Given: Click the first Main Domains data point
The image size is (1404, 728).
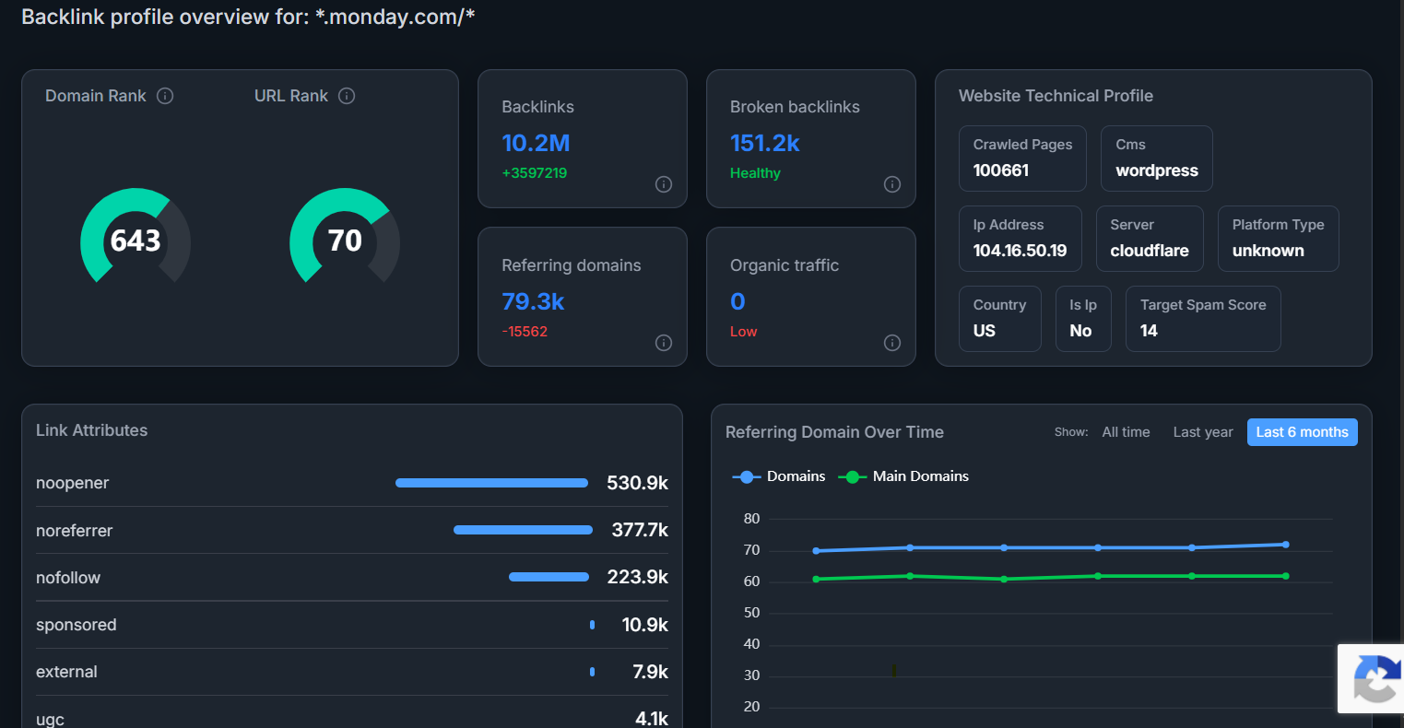Looking at the screenshot, I should (x=816, y=579).
